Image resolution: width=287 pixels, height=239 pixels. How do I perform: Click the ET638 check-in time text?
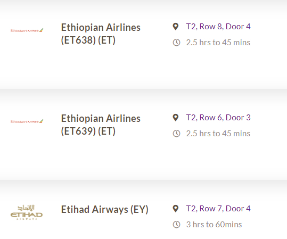pyautogui.click(x=218, y=43)
